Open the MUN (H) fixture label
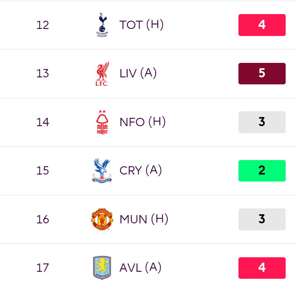This screenshot has height=292, width=296. tap(144, 219)
